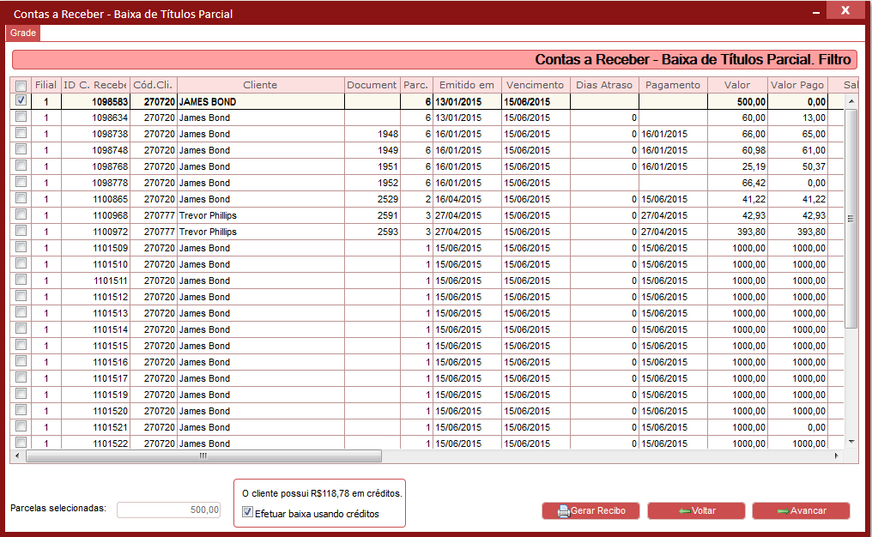The image size is (872, 537).
Task: Sort by the Filial column header
Action: click(45, 85)
